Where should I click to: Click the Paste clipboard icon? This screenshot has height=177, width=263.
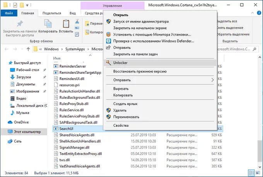point(66,24)
